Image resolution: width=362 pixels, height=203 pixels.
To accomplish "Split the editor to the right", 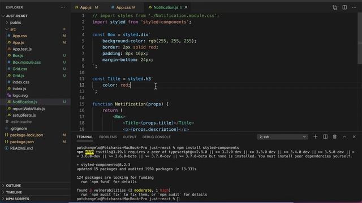I will click(344, 7).
